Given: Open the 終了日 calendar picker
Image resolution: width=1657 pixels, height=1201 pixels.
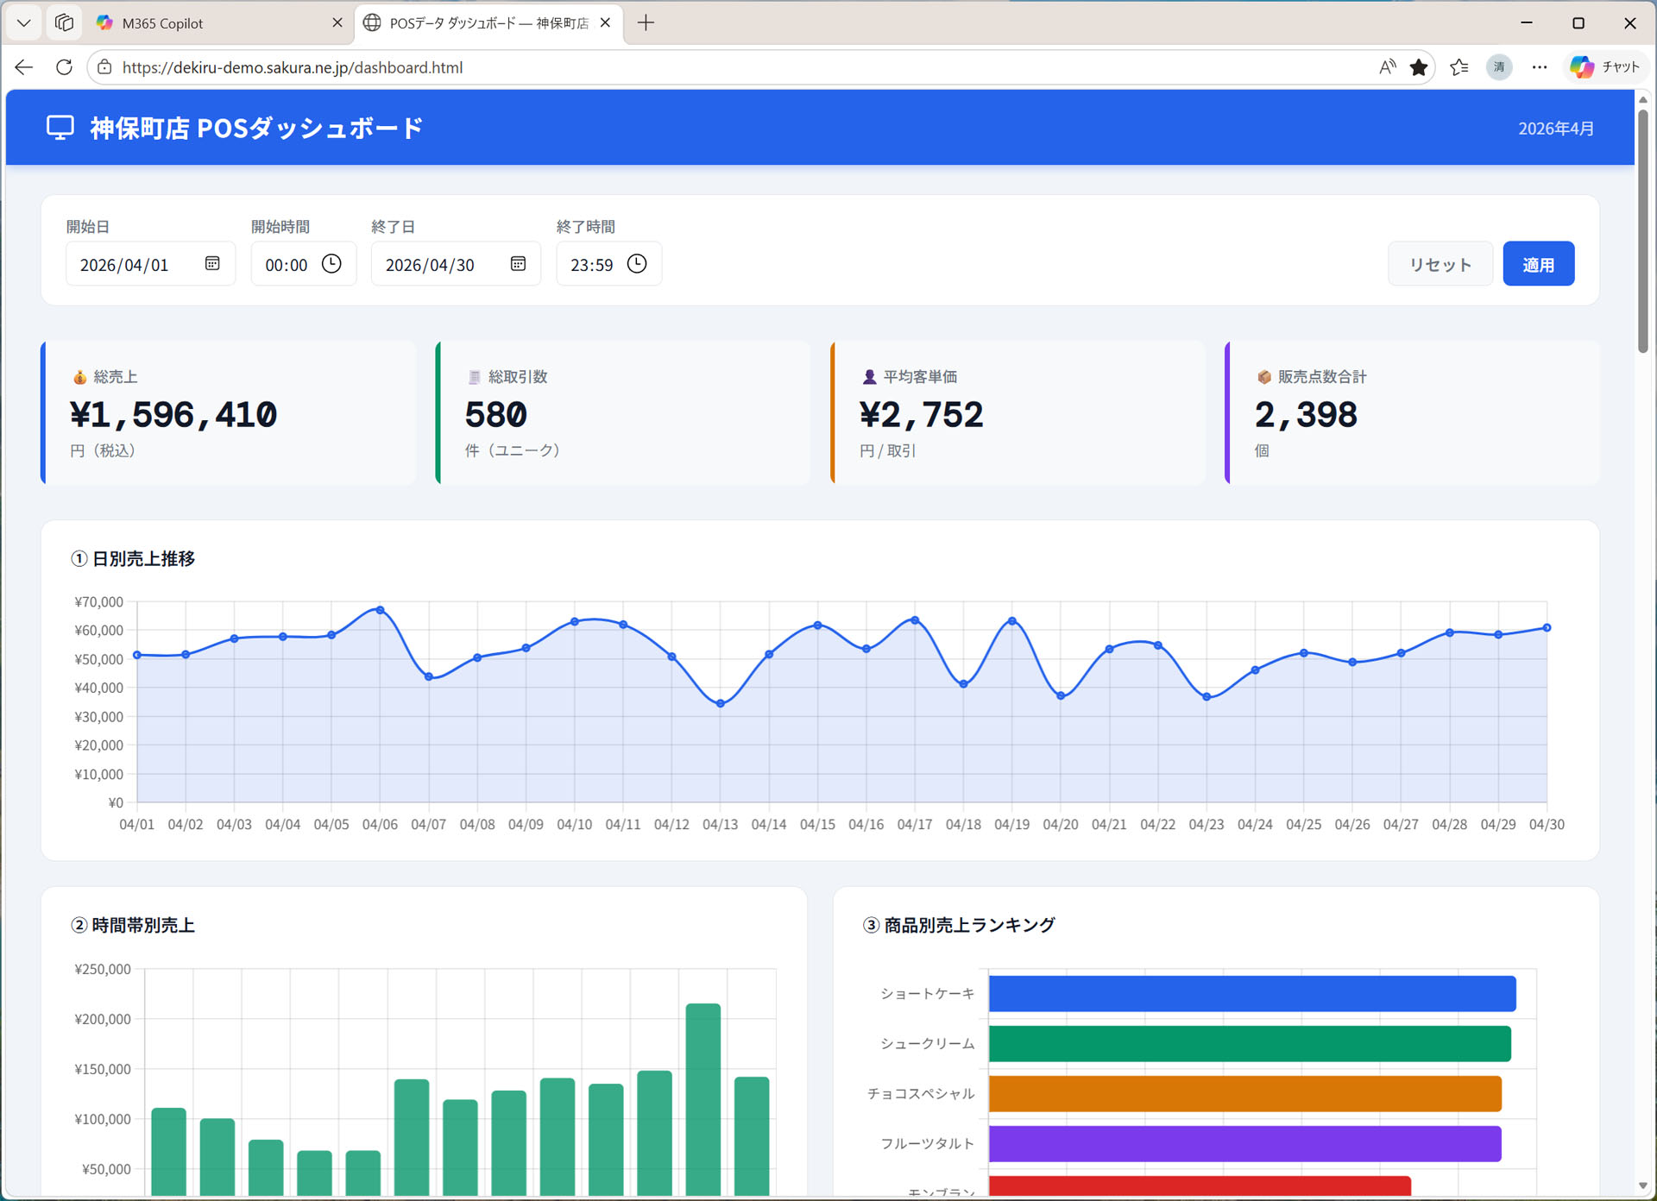Looking at the screenshot, I should coord(518,264).
